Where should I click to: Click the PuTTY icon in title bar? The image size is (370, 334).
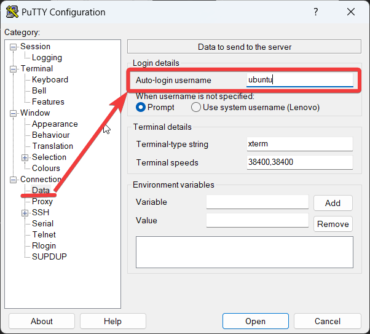tap(11, 12)
